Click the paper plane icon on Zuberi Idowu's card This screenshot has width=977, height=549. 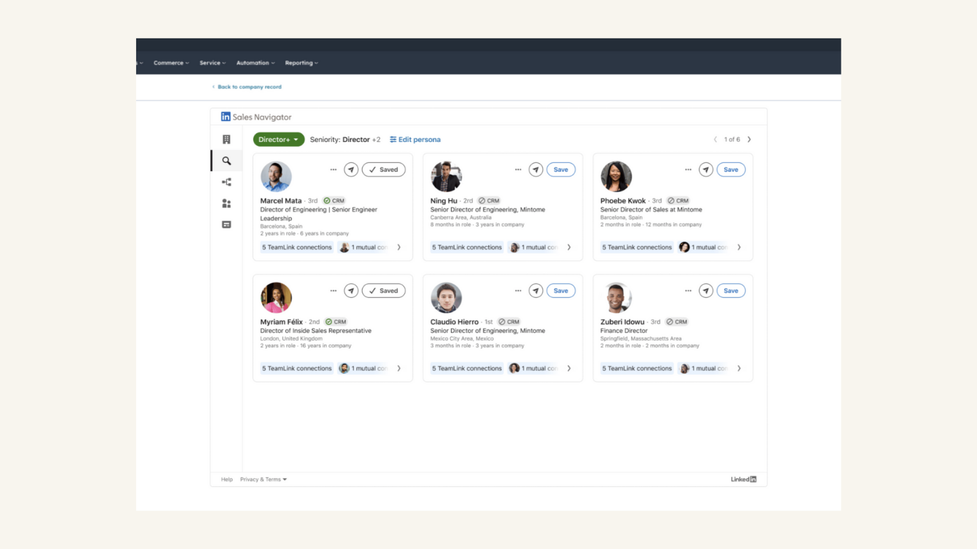tap(706, 290)
